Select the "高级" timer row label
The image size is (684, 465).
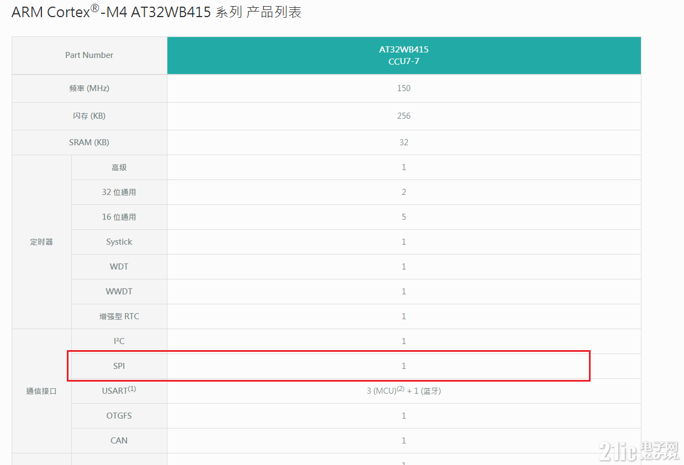(119, 167)
